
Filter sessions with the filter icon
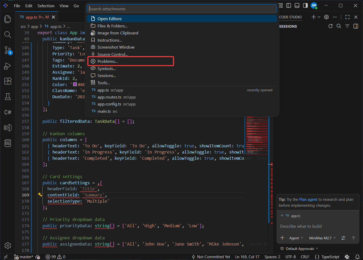coord(347,26)
